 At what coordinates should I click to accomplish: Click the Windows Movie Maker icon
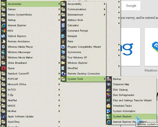point(3,57)
